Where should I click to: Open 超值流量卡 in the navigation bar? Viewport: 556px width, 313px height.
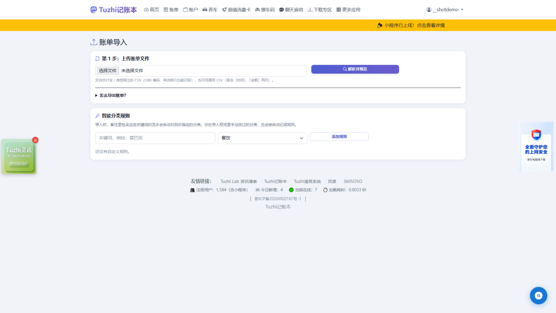[236, 10]
